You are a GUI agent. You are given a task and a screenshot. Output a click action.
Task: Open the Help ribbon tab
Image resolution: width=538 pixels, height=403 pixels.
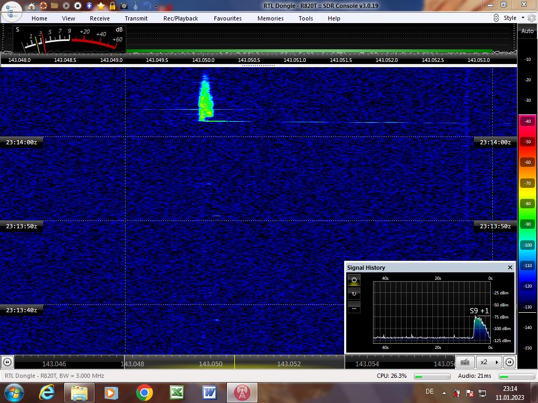pyautogui.click(x=334, y=18)
